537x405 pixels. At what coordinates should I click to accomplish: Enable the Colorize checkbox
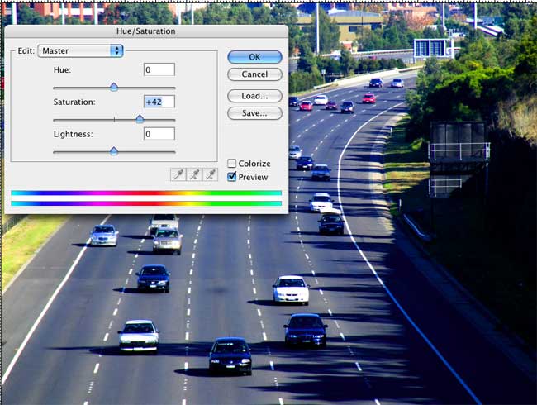click(232, 164)
